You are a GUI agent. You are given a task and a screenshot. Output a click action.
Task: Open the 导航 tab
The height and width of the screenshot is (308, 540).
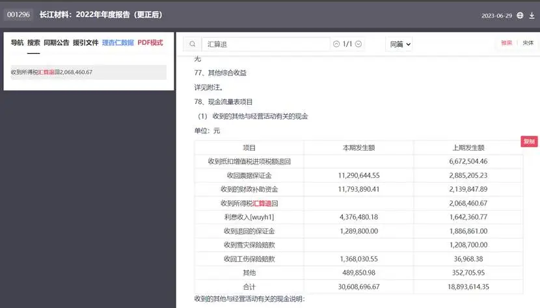(17, 43)
